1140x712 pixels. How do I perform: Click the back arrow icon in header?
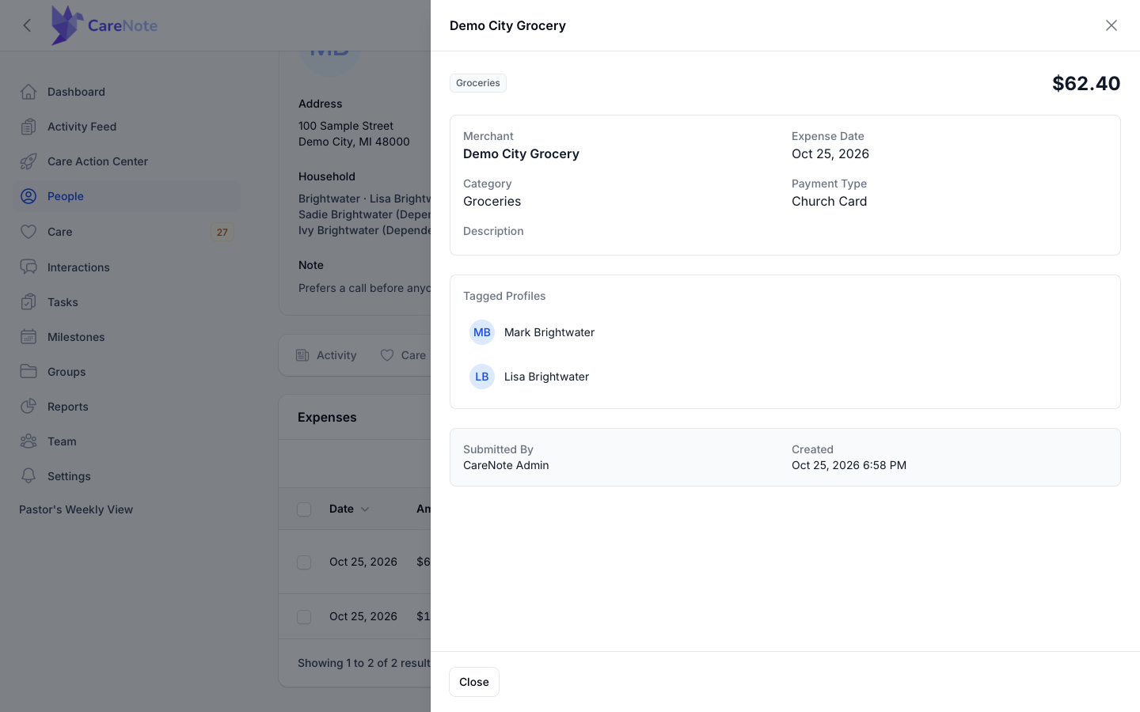tap(28, 25)
